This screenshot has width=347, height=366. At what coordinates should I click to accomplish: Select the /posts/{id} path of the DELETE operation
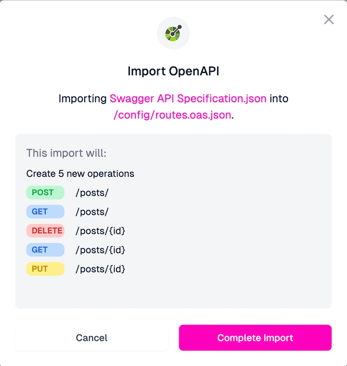coord(100,231)
